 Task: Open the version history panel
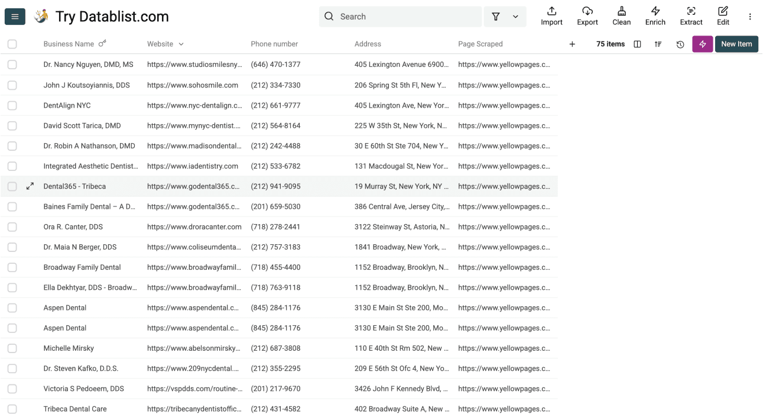680,44
